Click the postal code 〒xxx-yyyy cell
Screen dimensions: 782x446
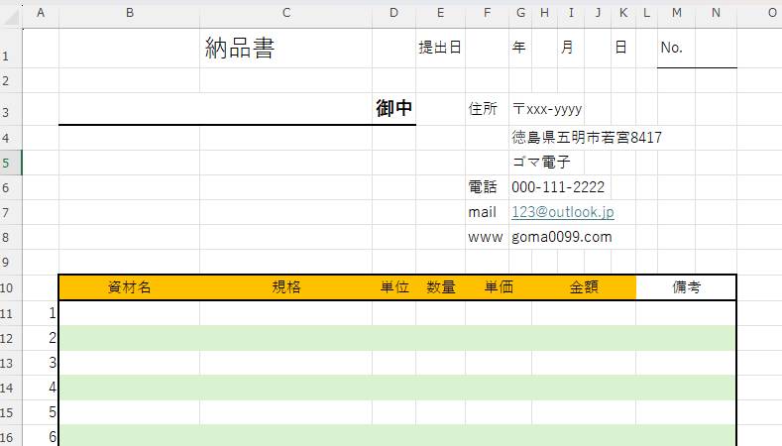[x=547, y=109]
